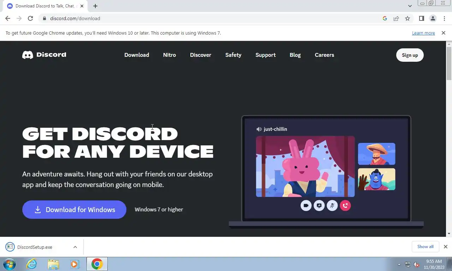The width and height of the screenshot is (452, 271).
Task: Close the Discord download tab
Action: [82, 6]
